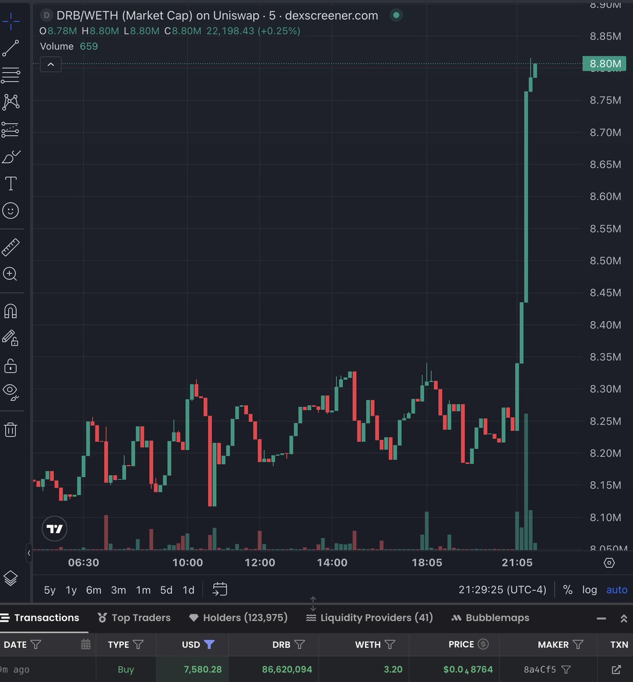Image resolution: width=633 pixels, height=682 pixels.
Task: Set time range to 5d
Action: [x=166, y=590]
